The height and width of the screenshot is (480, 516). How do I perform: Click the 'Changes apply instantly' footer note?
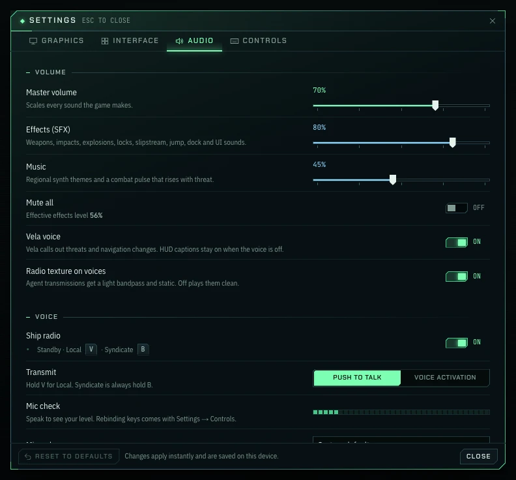[201, 457]
